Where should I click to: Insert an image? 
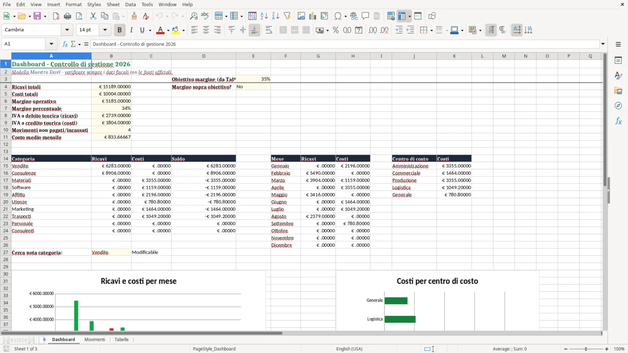click(x=301, y=16)
